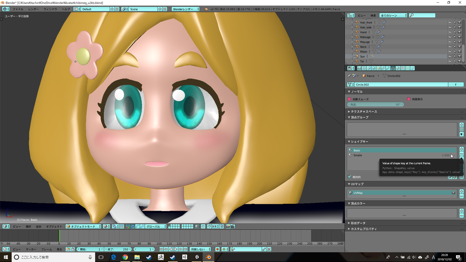This screenshot has height=262, width=466.
Task: Open the Material properties sphere tab
Action: (x=398, y=68)
